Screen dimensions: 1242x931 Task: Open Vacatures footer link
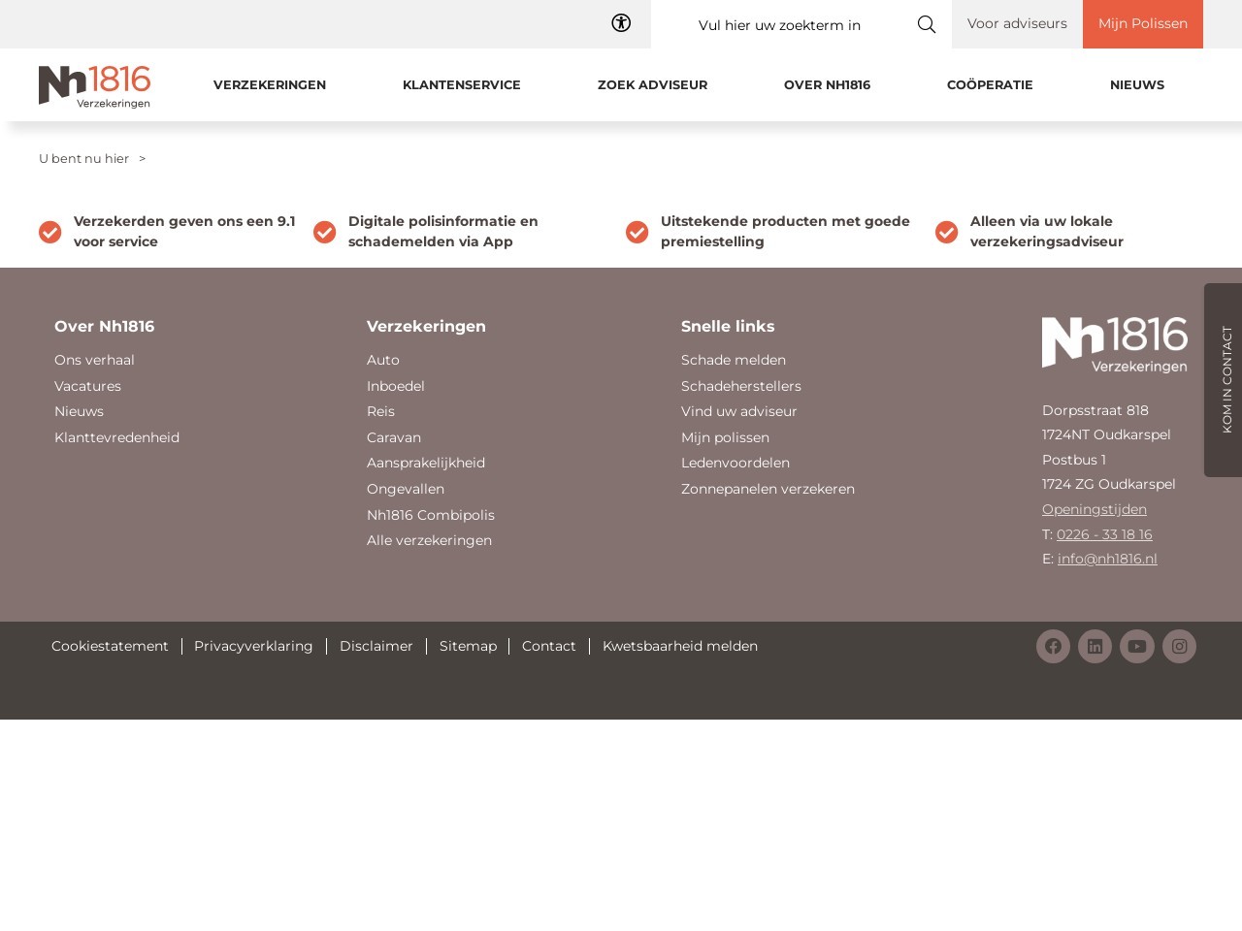87,386
